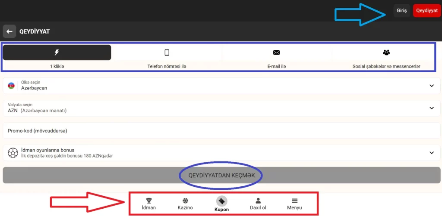
Task: Switch to Sosial şəbəkələr və messencerlər tab
Action: (386, 66)
